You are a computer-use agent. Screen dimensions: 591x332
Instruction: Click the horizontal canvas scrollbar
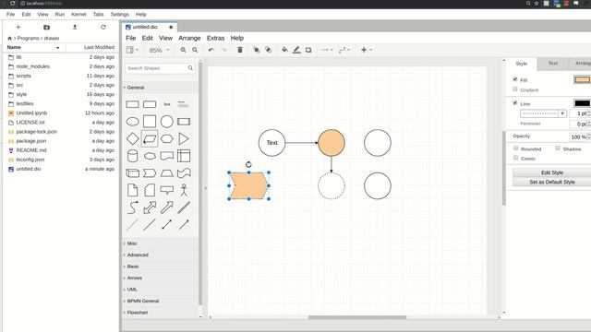coord(357,317)
